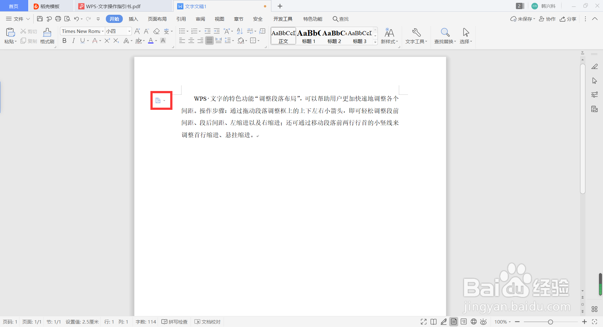Click the highlight color button
Image resolution: width=603 pixels, height=327 pixels.
[x=139, y=40]
